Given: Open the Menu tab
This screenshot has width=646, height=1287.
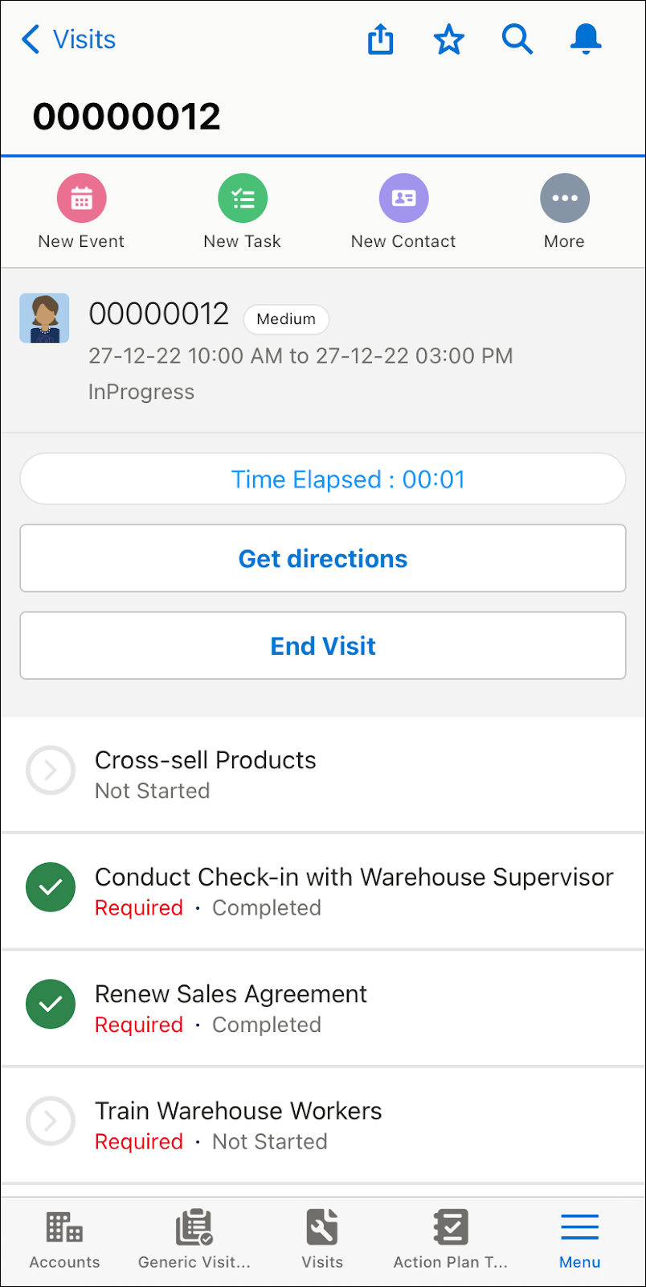Looking at the screenshot, I should click(580, 1240).
